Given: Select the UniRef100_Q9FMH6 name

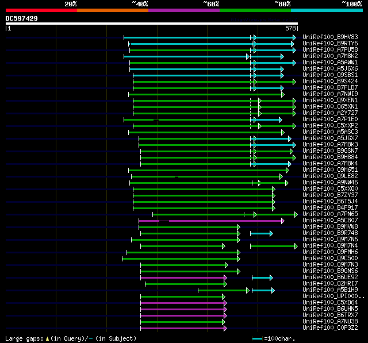Looking at the screenshot, I should [x=330, y=252].
